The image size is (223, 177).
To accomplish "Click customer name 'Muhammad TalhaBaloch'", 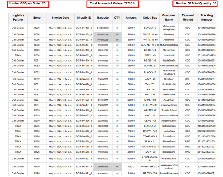I will click(169, 72).
